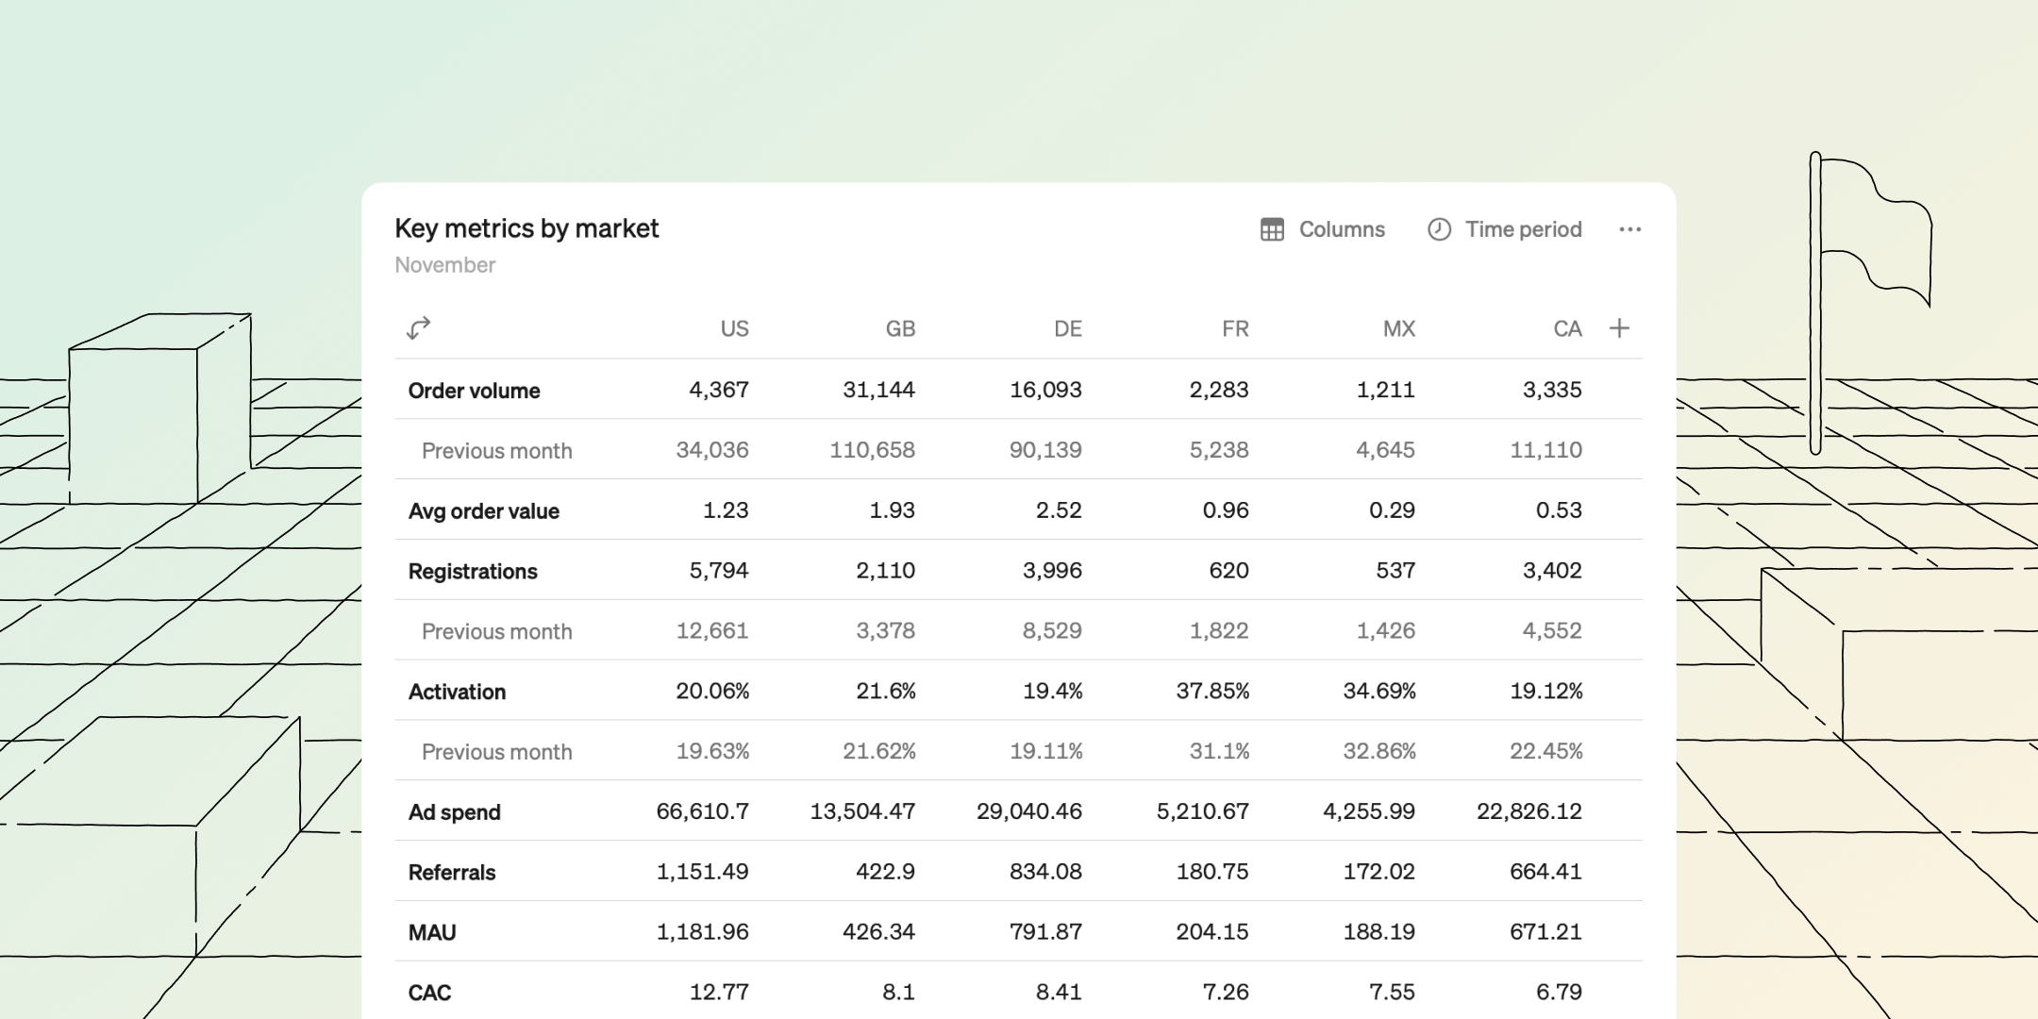2038x1019 pixels.
Task: Click the plus icon to add a column
Action: 1619,328
